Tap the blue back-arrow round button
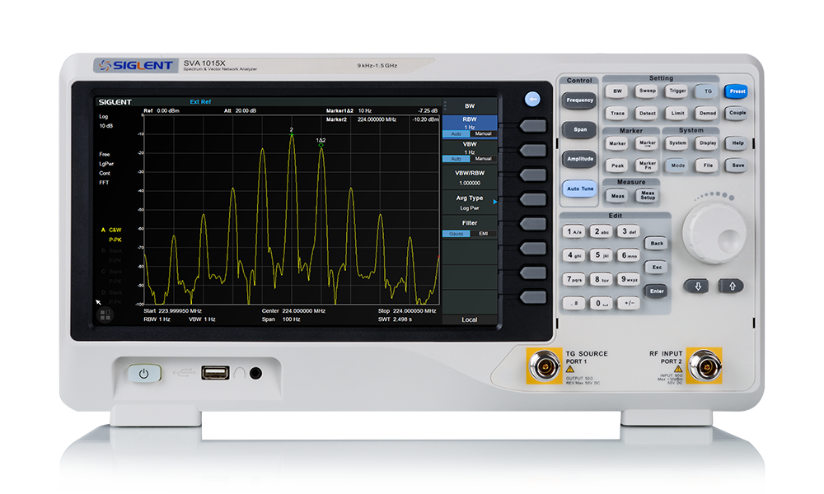 [532, 100]
